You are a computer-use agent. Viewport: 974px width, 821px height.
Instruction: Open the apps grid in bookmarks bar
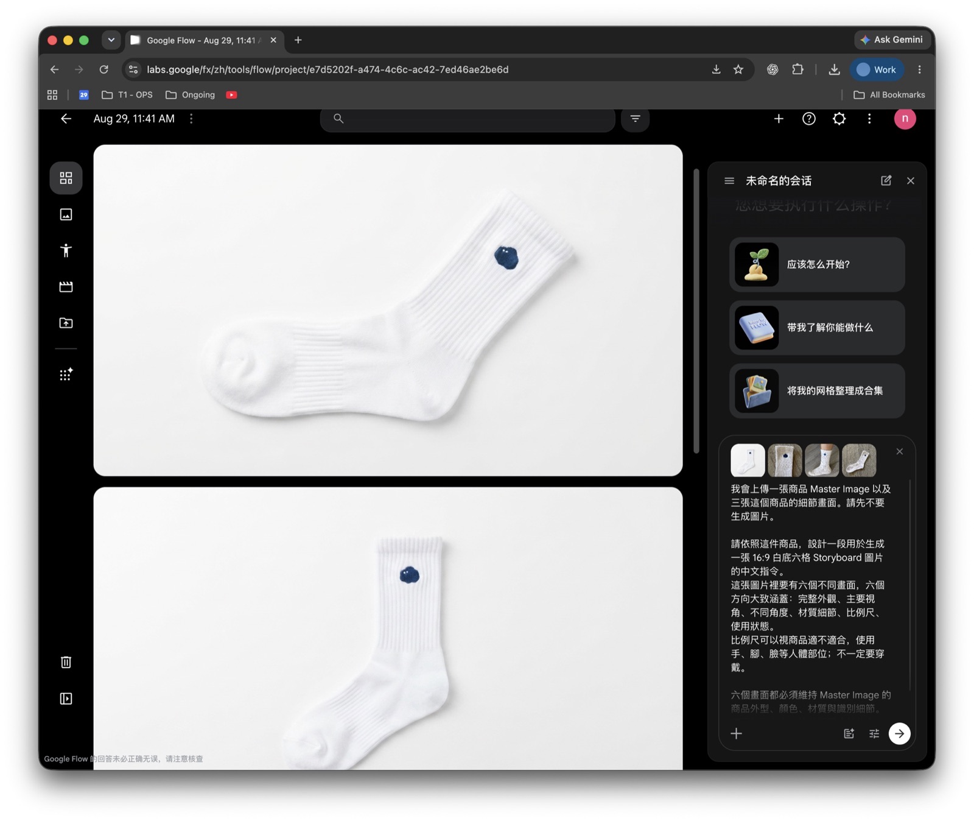(x=52, y=95)
